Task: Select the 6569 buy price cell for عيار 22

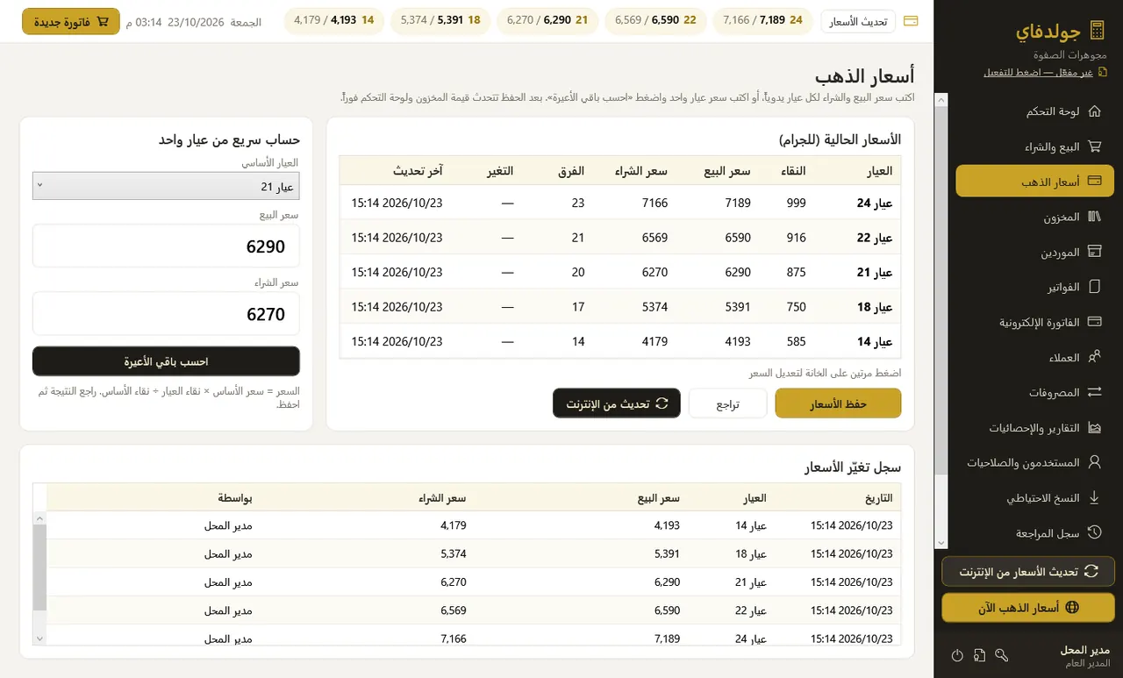Action: click(654, 238)
